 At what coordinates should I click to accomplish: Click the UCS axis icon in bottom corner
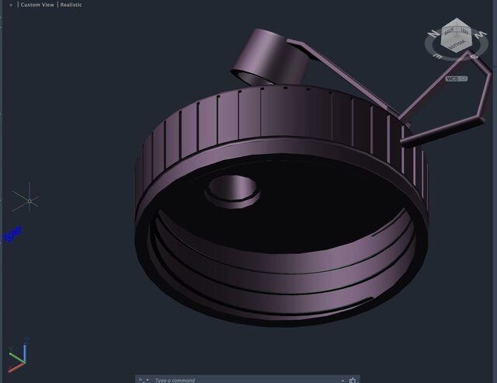[17, 357]
